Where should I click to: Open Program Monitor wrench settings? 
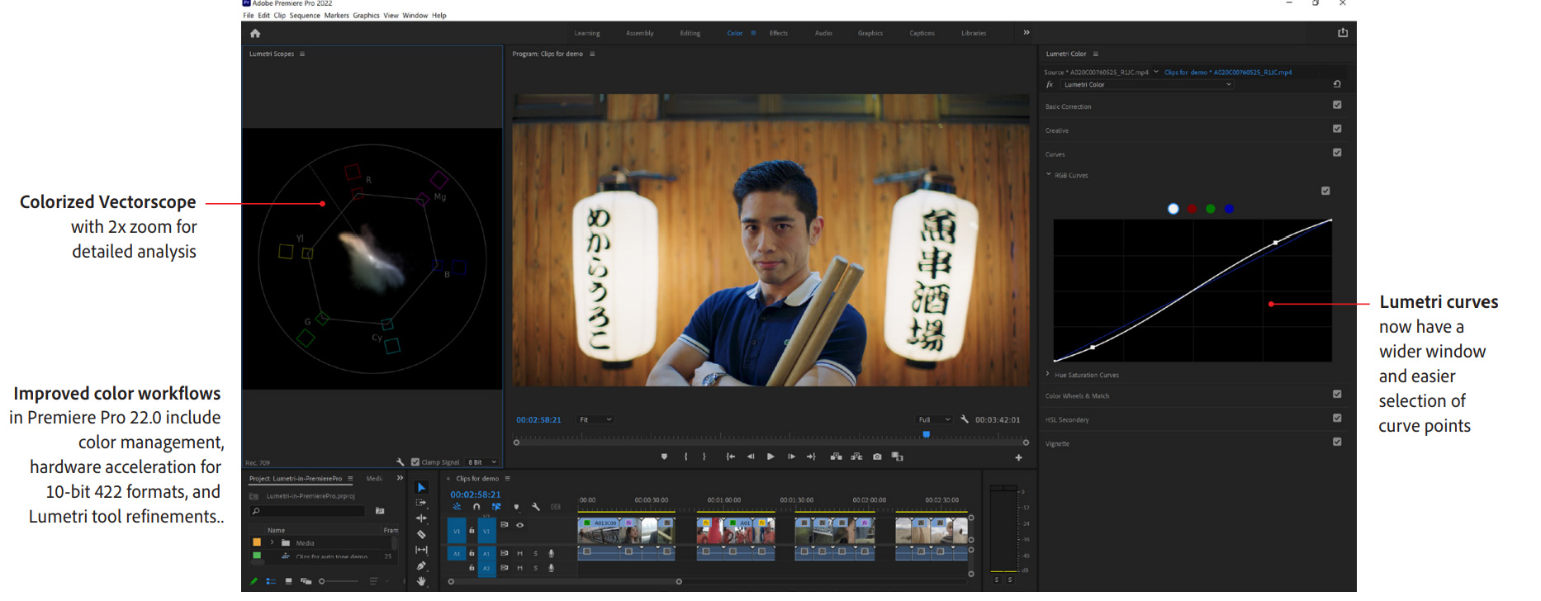[965, 419]
